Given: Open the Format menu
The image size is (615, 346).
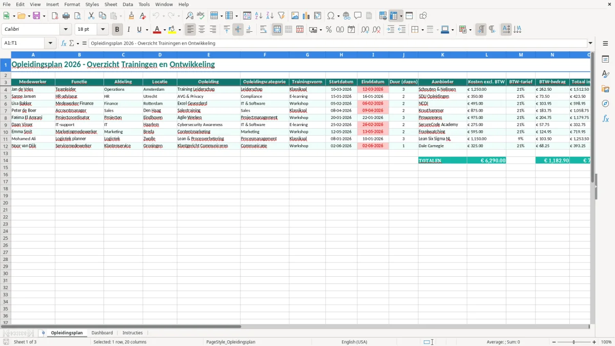Looking at the screenshot, I should coord(72,4).
